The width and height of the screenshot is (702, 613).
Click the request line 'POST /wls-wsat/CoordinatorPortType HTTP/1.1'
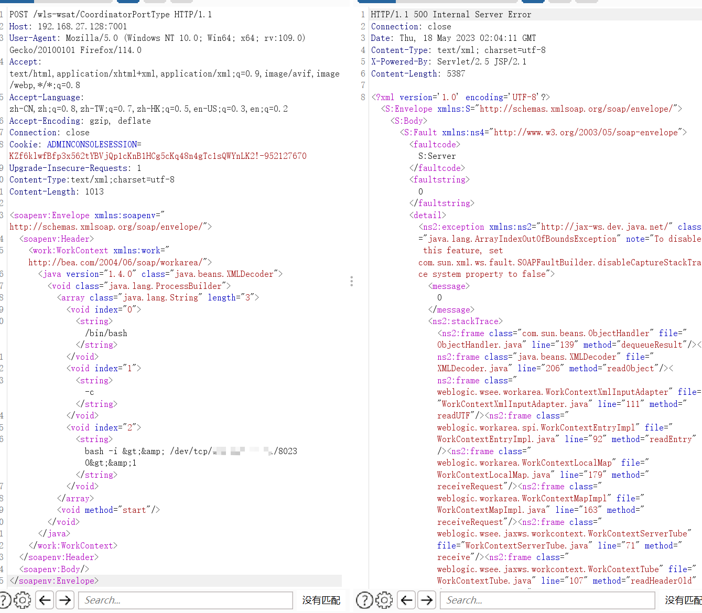111,15
